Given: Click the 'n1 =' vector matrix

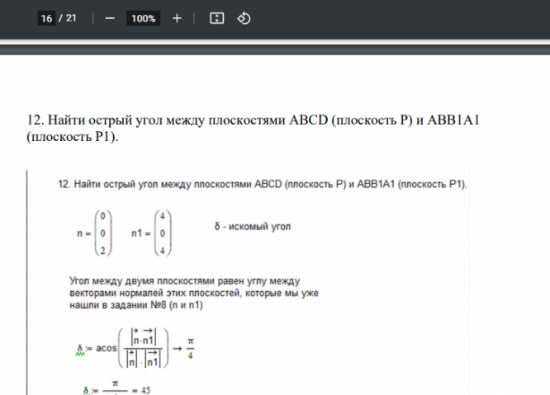Looking at the screenshot, I should coord(151,233).
